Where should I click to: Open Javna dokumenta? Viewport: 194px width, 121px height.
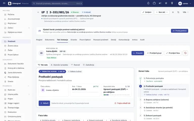pos(16,73)
